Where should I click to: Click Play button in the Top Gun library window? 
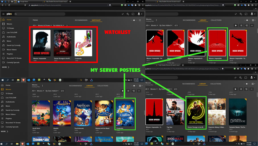coord(236,89)
